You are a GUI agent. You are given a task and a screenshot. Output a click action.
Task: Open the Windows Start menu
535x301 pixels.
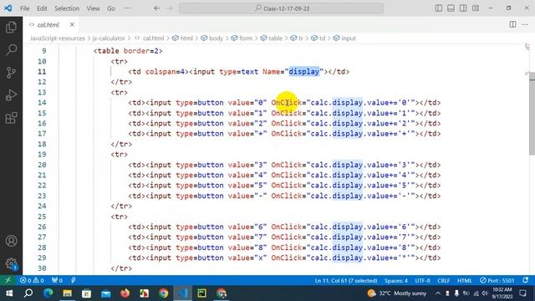[9, 293]
